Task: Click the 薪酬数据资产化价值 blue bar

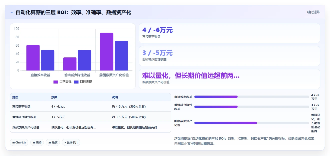Action: 121,56
